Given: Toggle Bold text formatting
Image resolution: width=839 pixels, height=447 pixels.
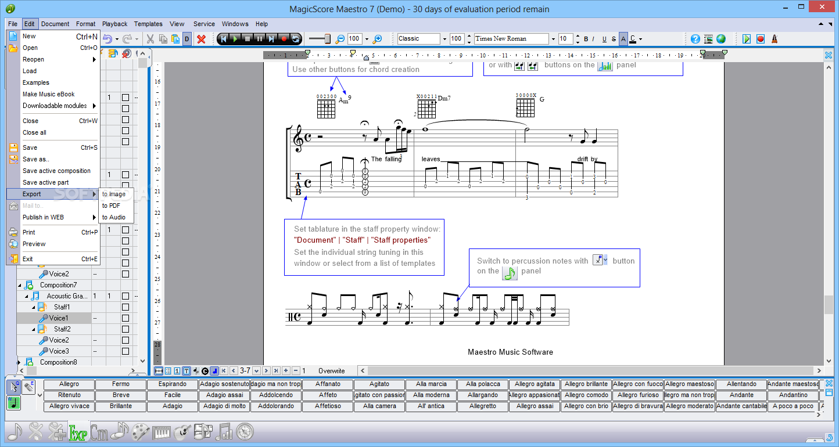Looking at the screenshot, I should [x=586, y=39].
